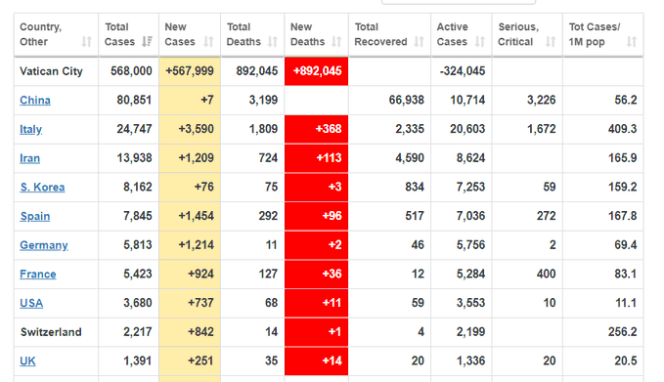Open the Italy country link
Screen dimensions: 664x382
30,129
